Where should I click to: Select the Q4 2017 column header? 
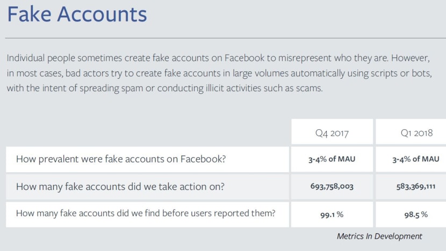click(x=332, y=132)
